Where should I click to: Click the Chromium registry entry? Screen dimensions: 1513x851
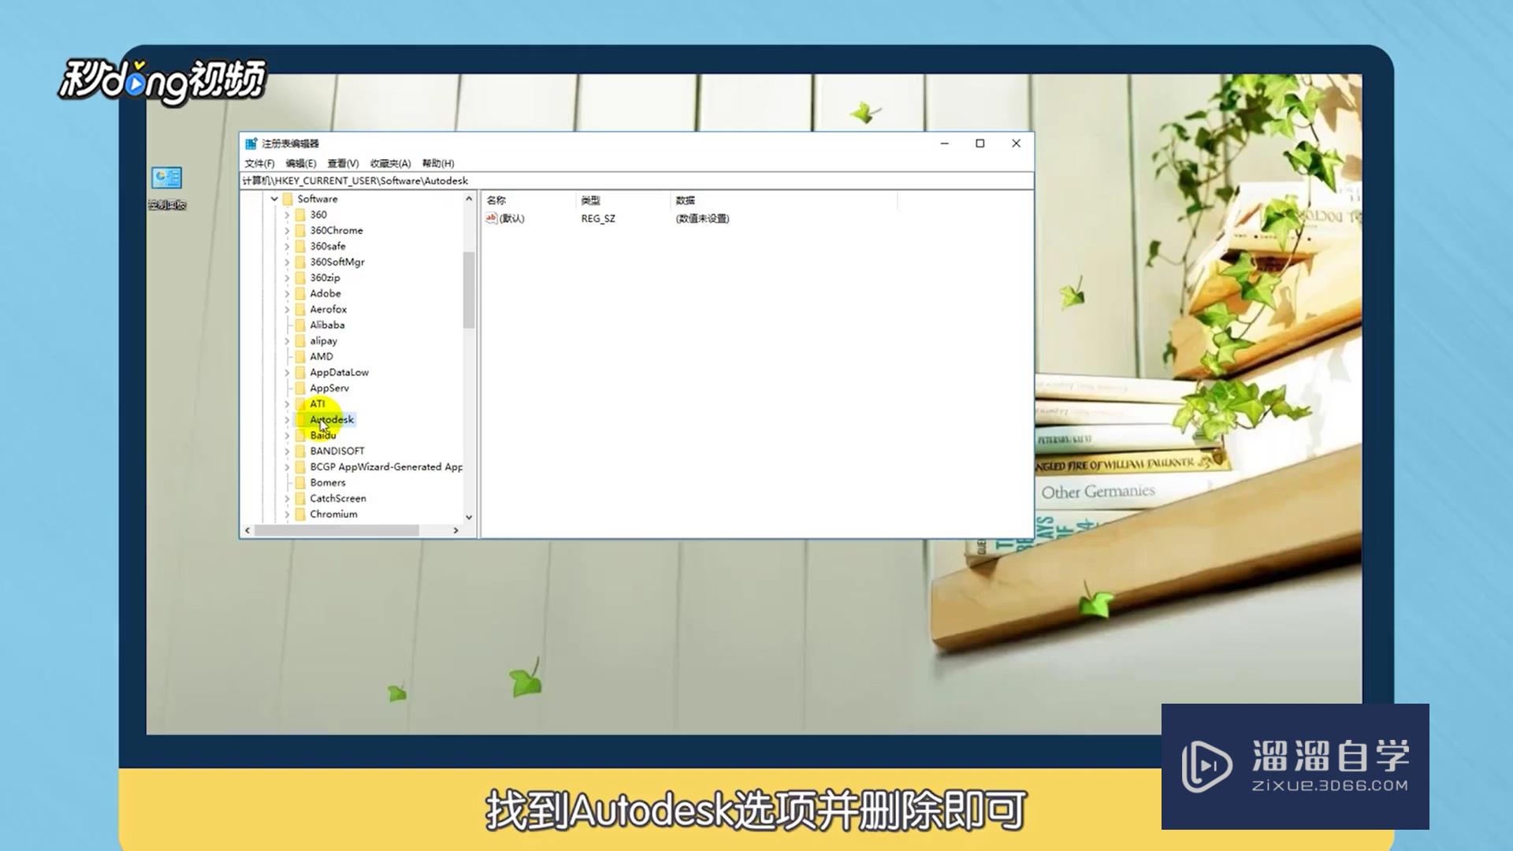(x=333, y=513)
